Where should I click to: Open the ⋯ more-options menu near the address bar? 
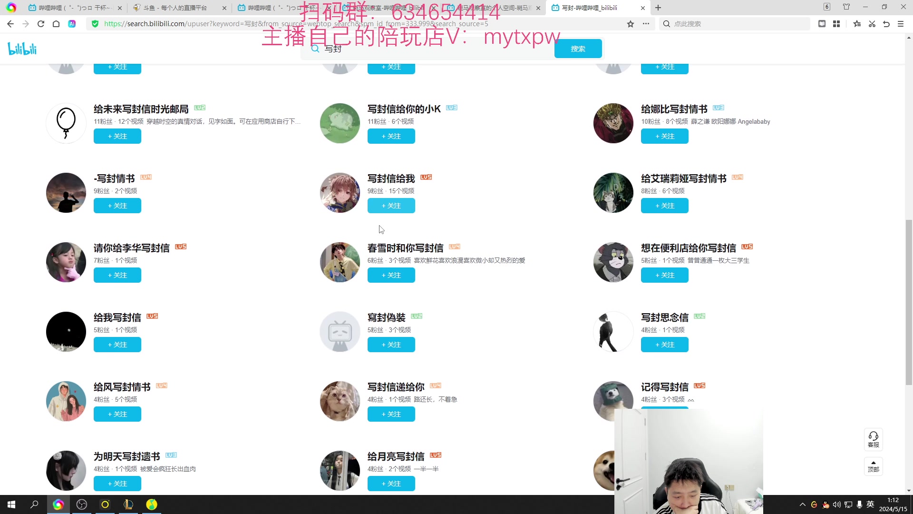[x=646, y=23]
